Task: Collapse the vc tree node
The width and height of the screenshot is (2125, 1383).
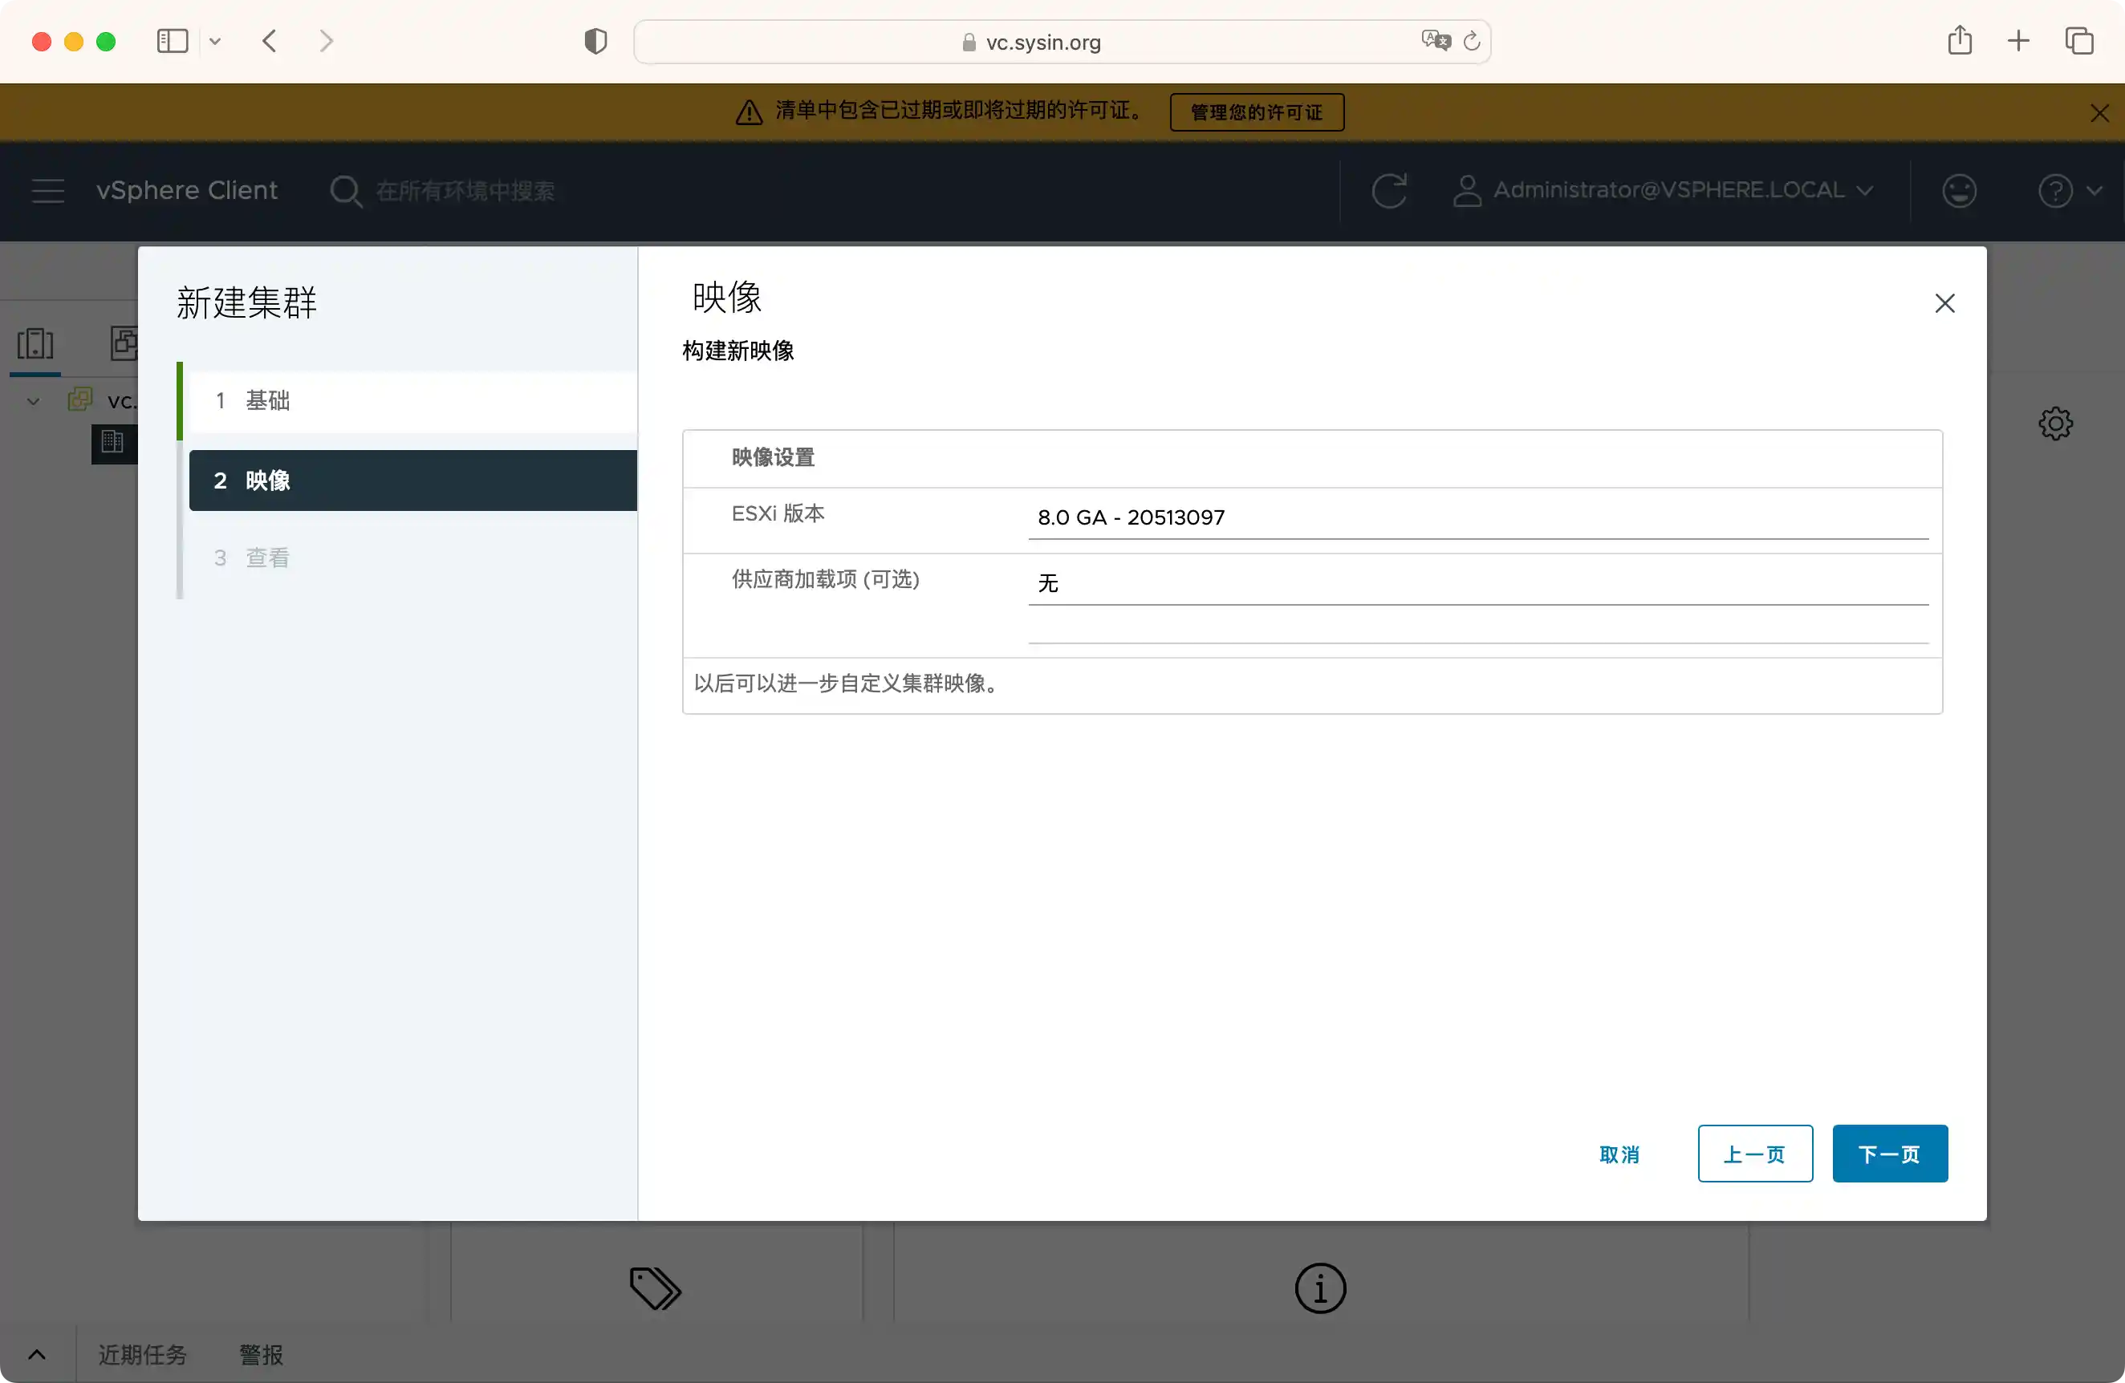Action: coord(33,402)
